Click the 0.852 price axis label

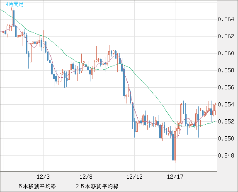click(226, 122)
